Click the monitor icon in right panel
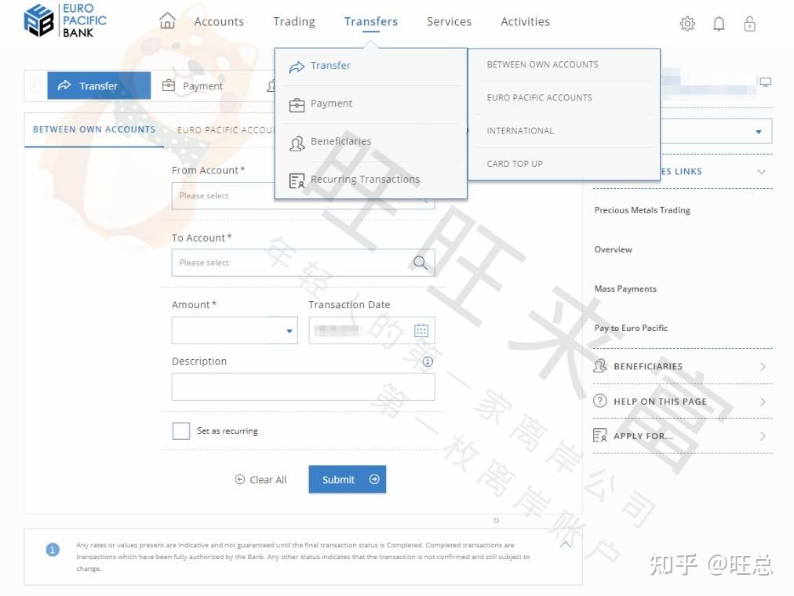This screenshot has height=596, width=794. pos(765,82)
